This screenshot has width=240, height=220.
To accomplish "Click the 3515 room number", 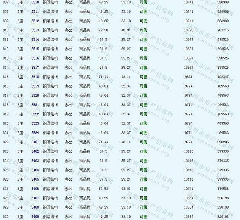I will point(35,49).
